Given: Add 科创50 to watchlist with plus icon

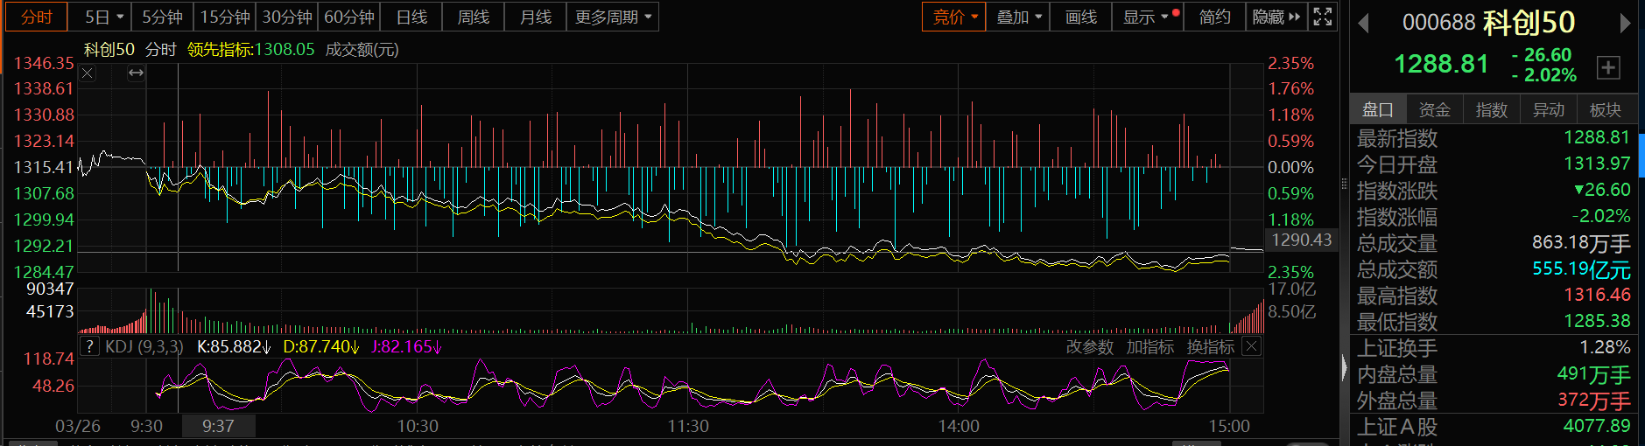Looking at the screenshot, I should click(1608, 67).
